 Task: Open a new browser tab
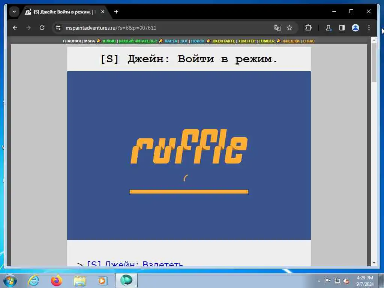point(116,12)
